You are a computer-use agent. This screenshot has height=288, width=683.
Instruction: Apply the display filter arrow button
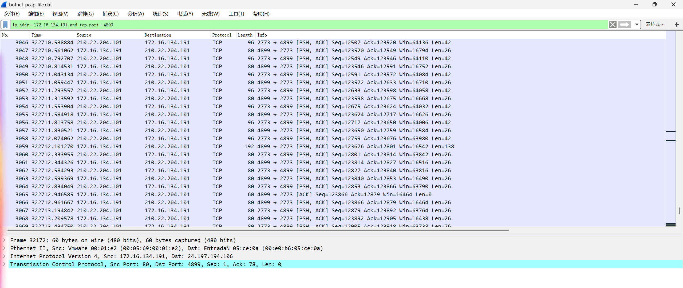pyautogui.click(x=624, y=25)
